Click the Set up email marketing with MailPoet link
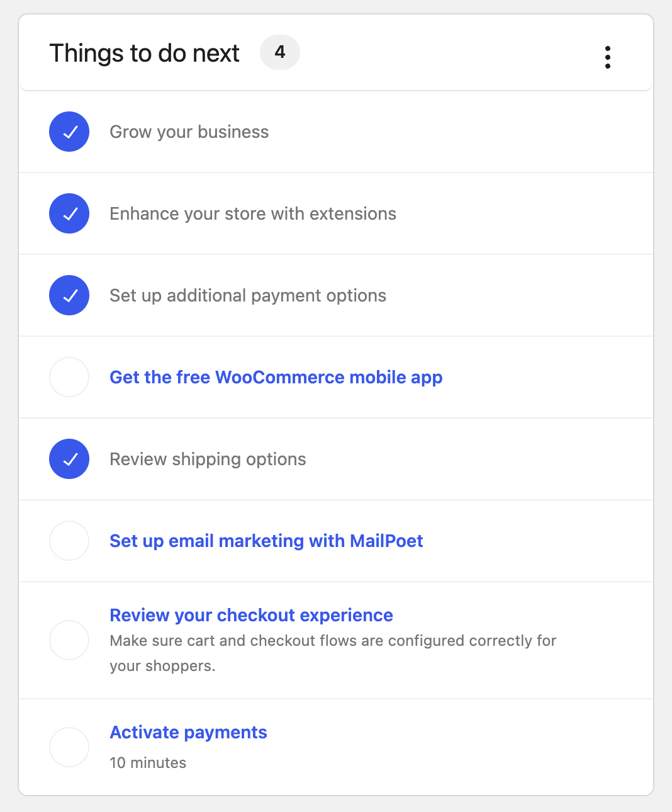The height and width of the screenshot is (812, 672). point(266,541)
